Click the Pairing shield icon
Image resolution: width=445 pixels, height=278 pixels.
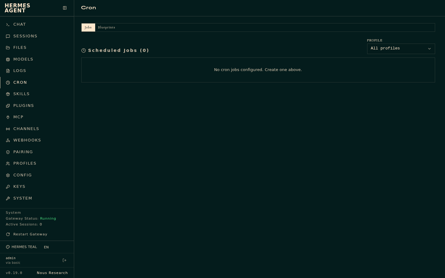click(x=8, y=152)
